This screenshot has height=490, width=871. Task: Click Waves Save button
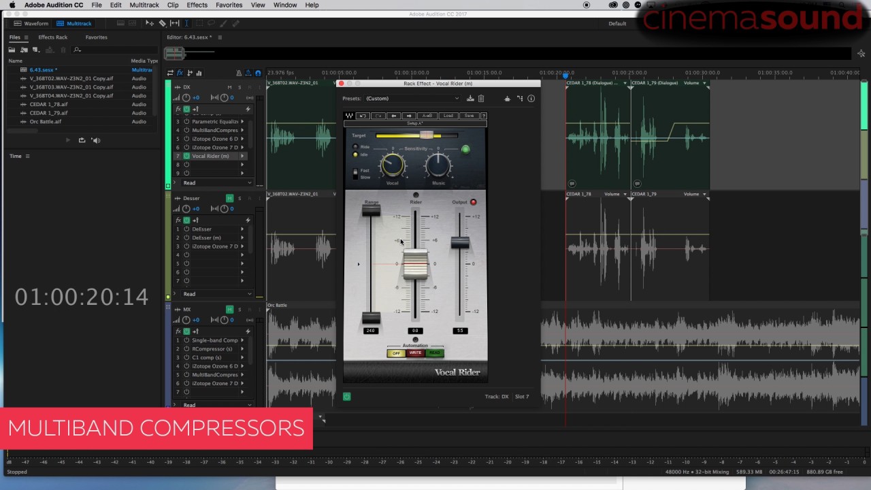click(x=469, y=116)
